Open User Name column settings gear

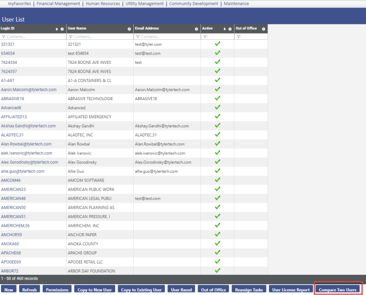coord(129,29)
